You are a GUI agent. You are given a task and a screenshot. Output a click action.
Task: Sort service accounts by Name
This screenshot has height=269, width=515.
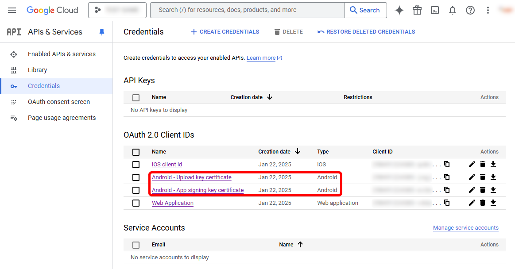pos(291,244)
